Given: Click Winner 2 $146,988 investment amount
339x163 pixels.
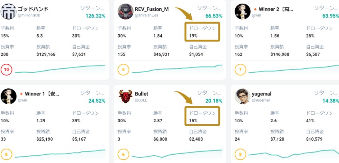Looking at the screenshot, I should (280, 54).
